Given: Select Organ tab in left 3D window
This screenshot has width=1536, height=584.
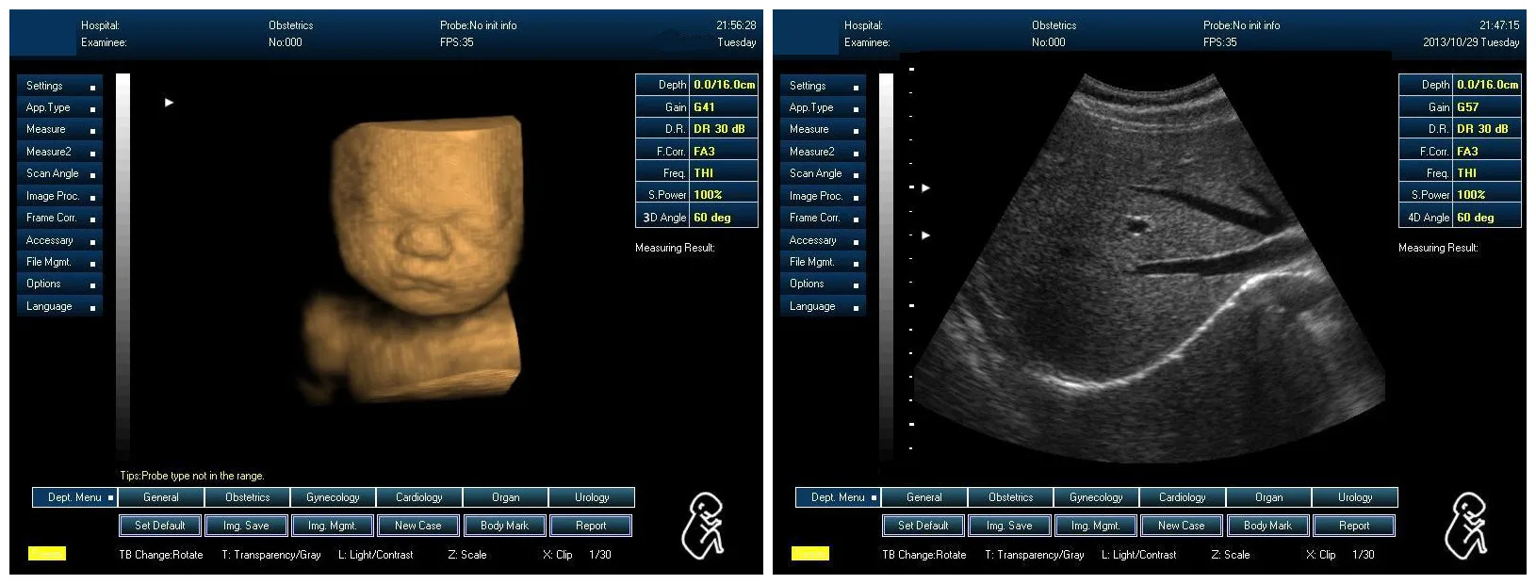Looking at the screenshot, I should pos(506,497).
